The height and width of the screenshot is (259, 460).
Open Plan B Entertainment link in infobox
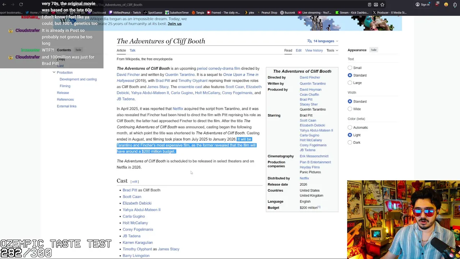[315, 162]
